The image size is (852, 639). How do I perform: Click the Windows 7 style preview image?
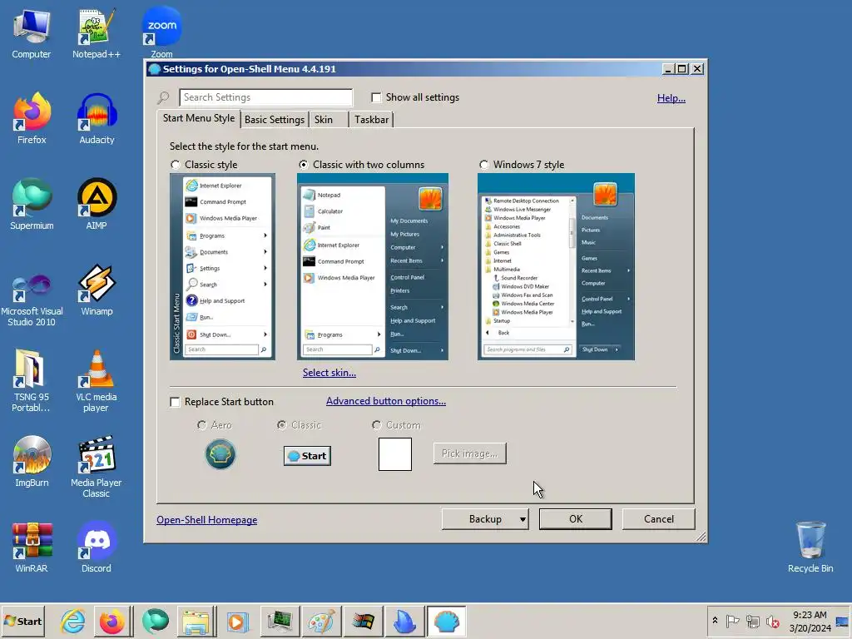556,267
